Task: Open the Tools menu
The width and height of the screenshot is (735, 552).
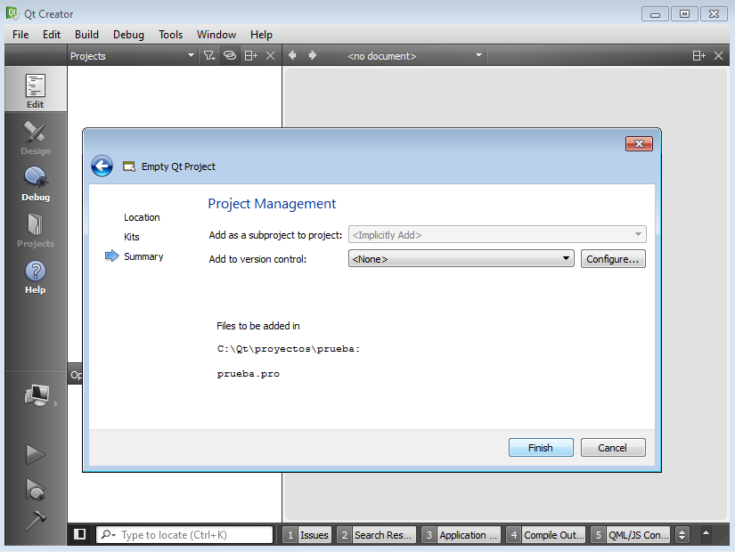Action: tap(170, 35)
